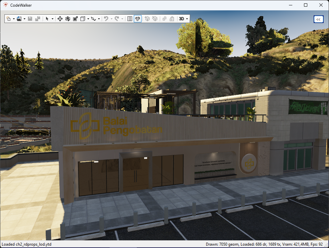Open the widget space dropdown arrow
Viewport: 329px width, 248px height.
pyautogui.click(x=88, y=19)
